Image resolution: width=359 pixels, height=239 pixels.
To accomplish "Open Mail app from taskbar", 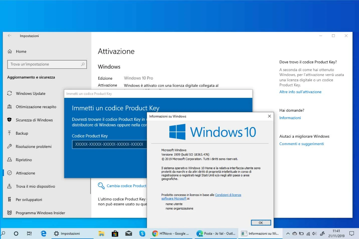I will pyautogui.click(x=129, y=233).
